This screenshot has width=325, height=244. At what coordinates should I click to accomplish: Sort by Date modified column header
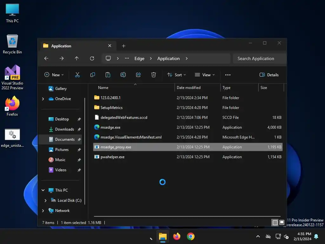[189, 88]
